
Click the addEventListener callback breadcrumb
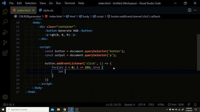coord(135,16)
